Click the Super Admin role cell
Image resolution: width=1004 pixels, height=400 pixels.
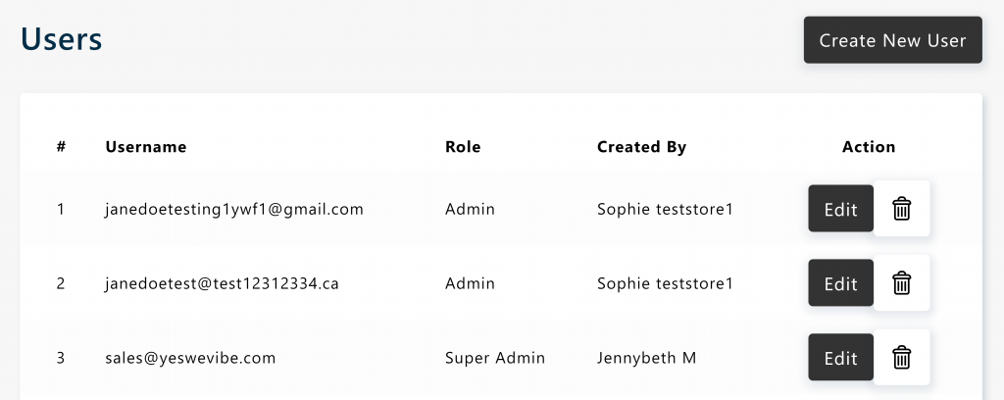coord(495,358)
